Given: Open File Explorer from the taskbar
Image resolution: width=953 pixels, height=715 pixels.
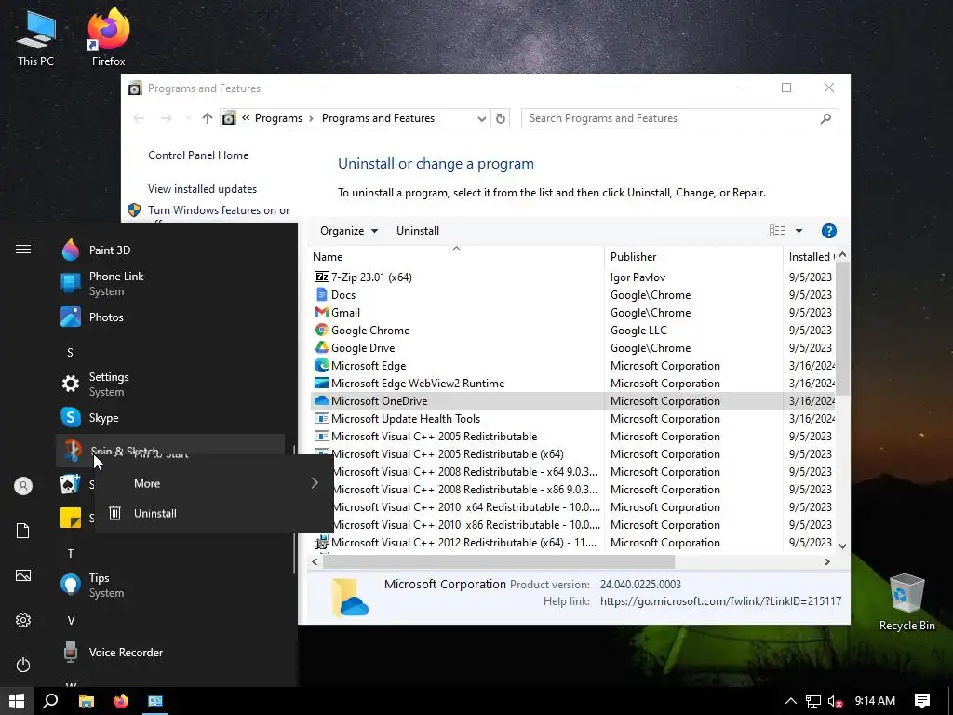Looking at the screenshot, I should click(87, 701).
